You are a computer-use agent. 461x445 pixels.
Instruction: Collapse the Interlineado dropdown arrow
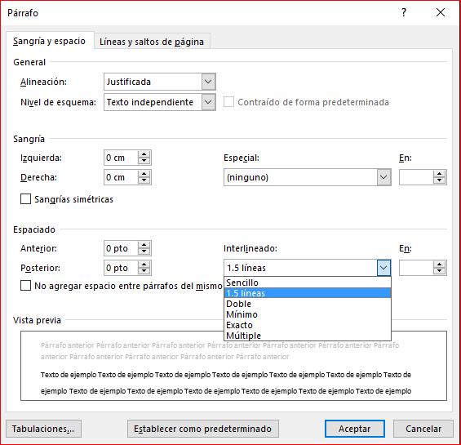pyautogui.click(x=383, y=268)
